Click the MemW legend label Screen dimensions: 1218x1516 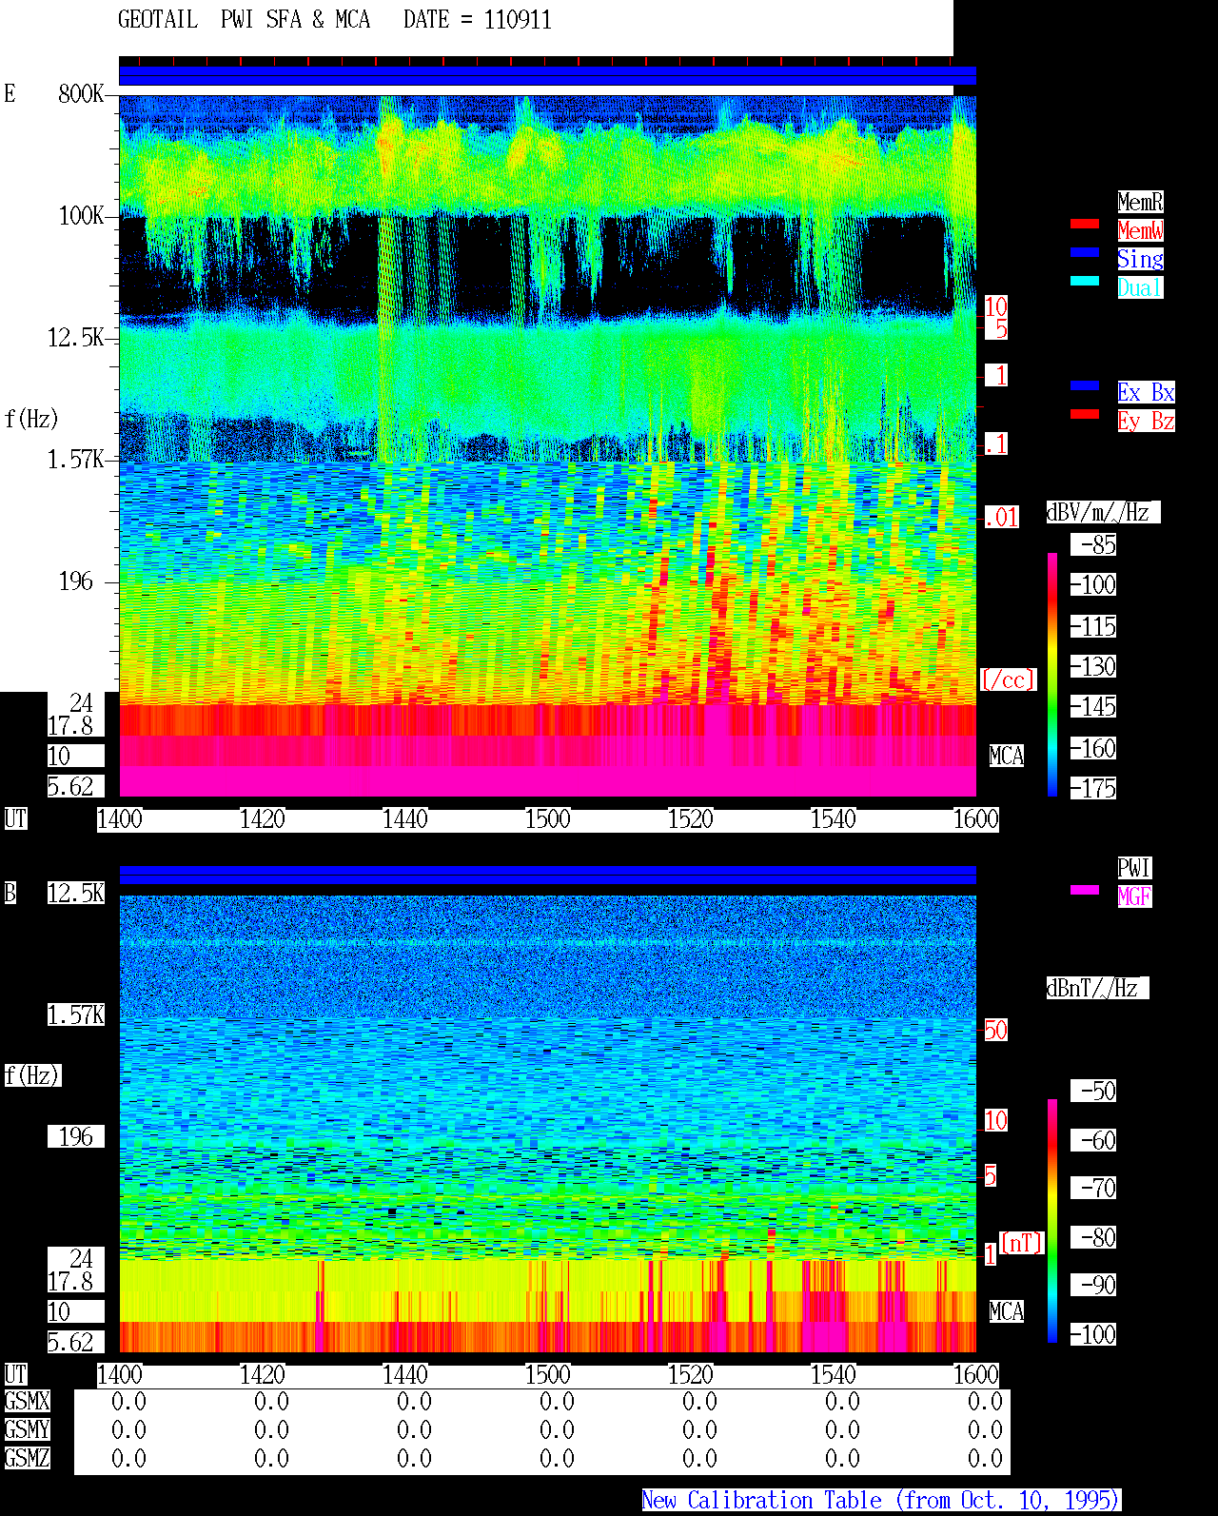pyautogui.click(x=1140, y=230)
